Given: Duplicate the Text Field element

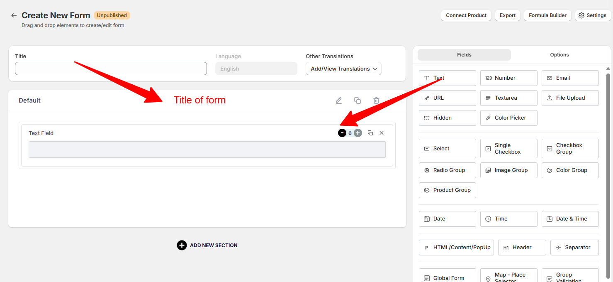Looking at the screenshot, I should point(370,133).
